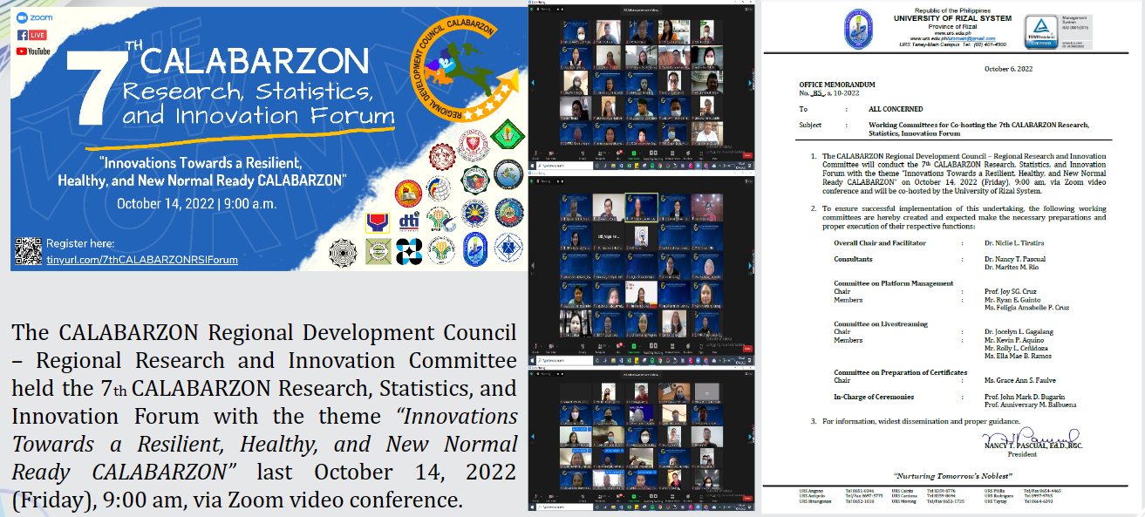The image size is (1145, 517).
Task: Click the YouTube logo on the banner
Action: coord(33,51)
